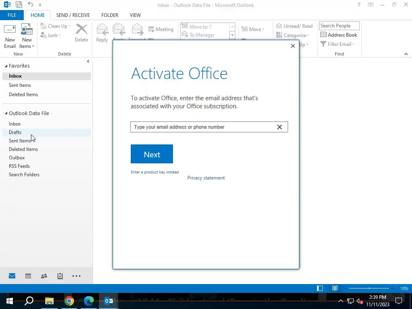Switch to Tasks view icon
This screenshot has height=309, width=412.
60,276
